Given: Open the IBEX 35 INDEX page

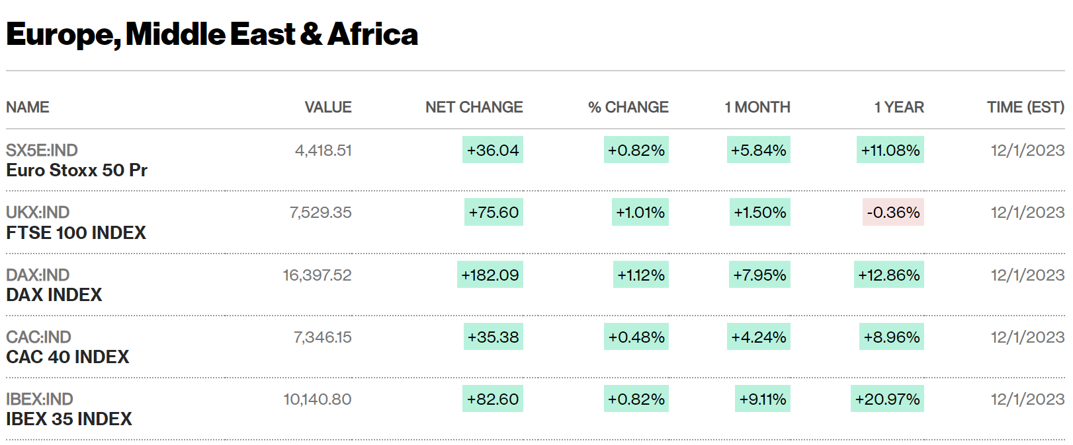Looking at the screenshot, I should pos(69,419).
